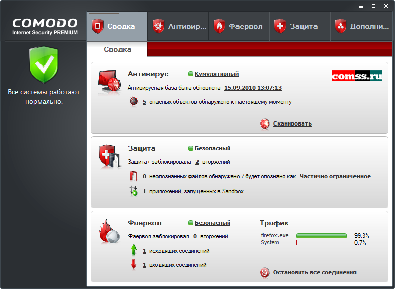The width and height of the screenshot is (395, 289).
Task: Click the red down arrow incoming connections icon
Action: [134, 264]
